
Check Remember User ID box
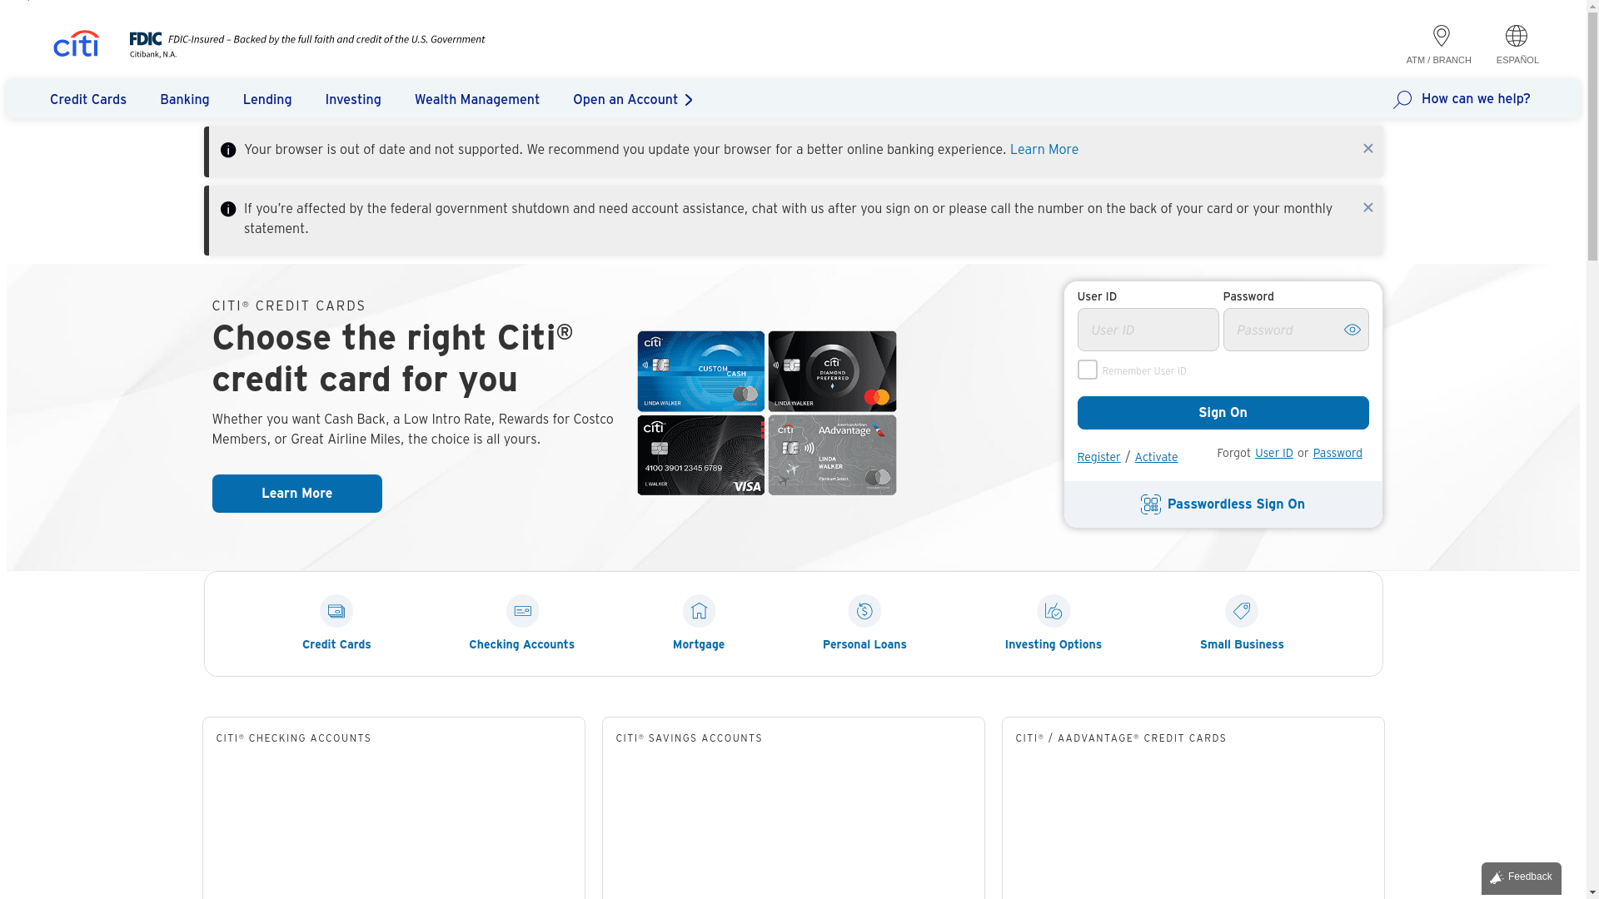(x=1087, y=370)
